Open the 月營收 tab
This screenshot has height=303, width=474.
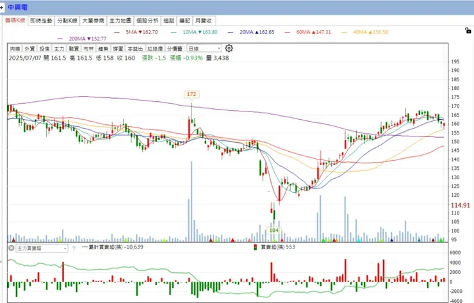pos(204,20)
